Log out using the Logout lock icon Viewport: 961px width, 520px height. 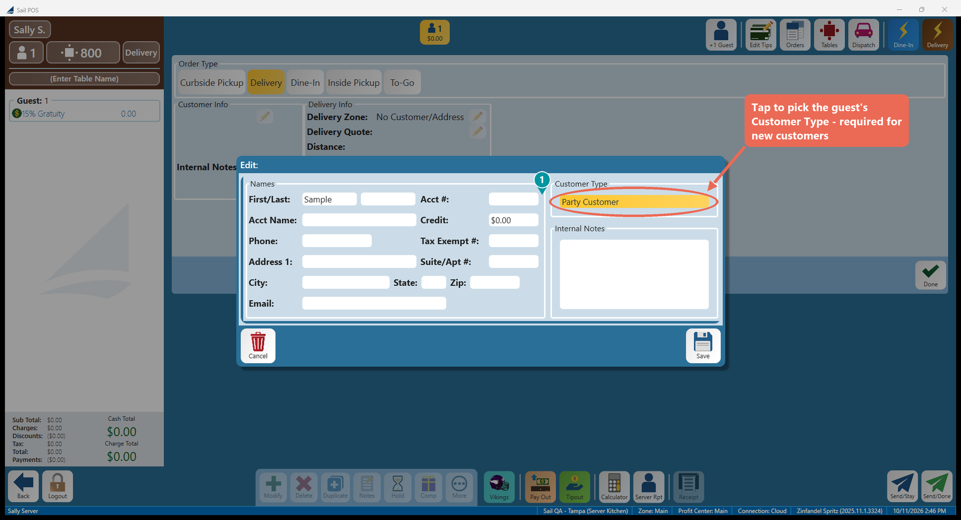pyautogui.click(x=58, y=486)
